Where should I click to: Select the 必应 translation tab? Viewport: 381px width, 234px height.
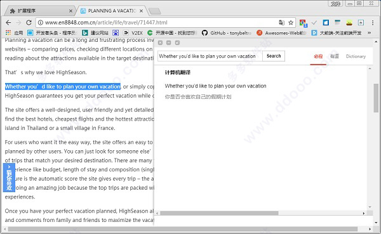(x=318, y=56)
